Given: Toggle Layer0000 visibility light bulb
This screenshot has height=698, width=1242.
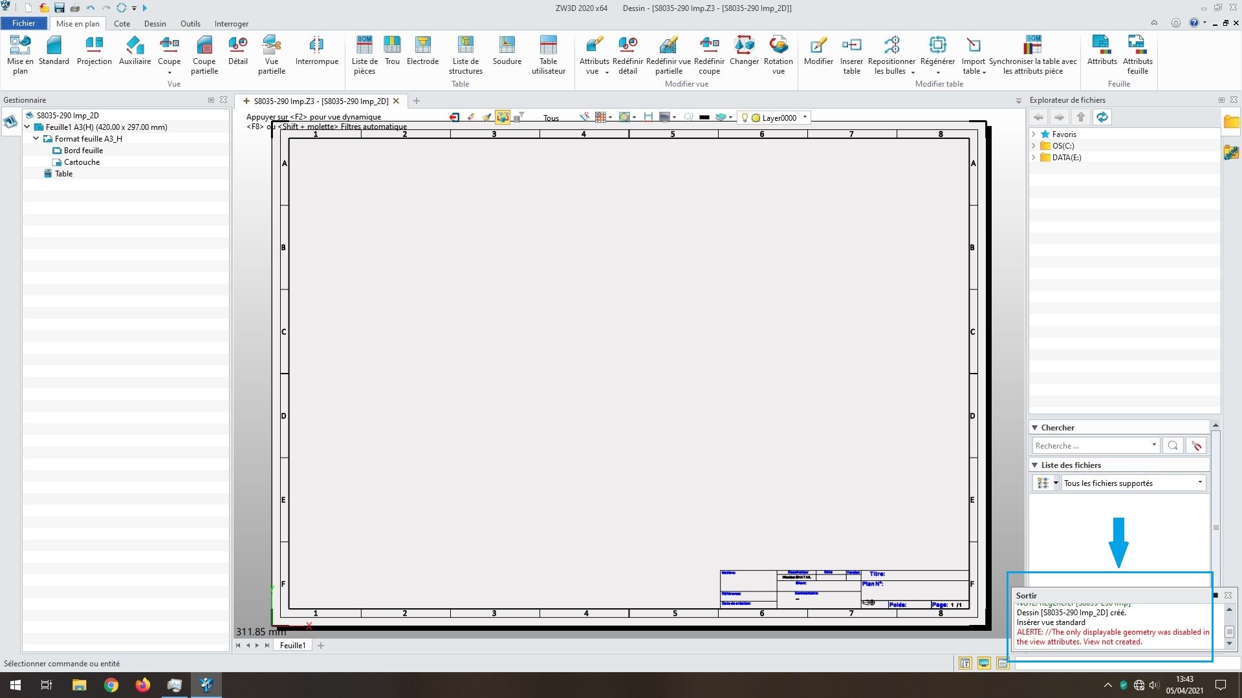Looking at the screenshot, I should [745, 118].
